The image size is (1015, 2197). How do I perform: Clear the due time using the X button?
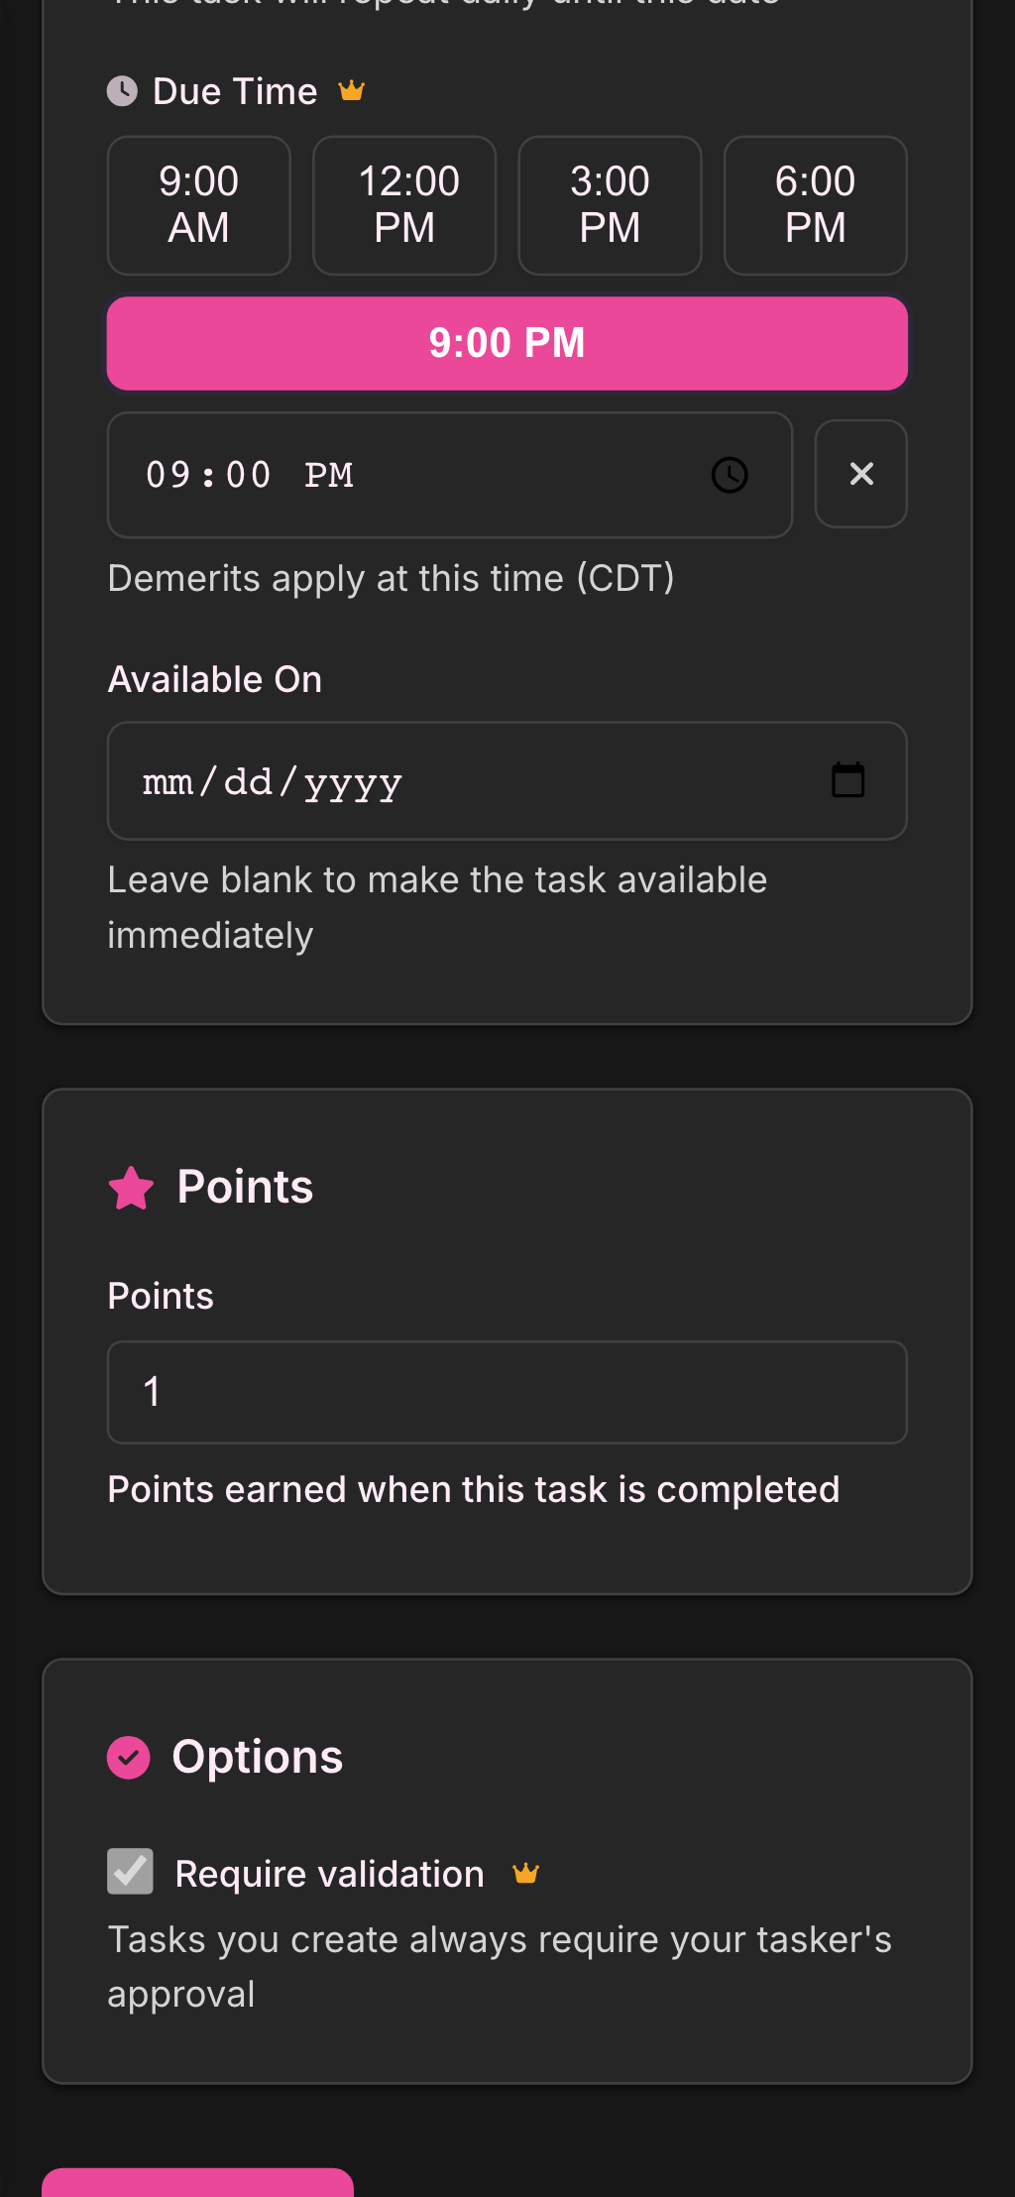860,474
